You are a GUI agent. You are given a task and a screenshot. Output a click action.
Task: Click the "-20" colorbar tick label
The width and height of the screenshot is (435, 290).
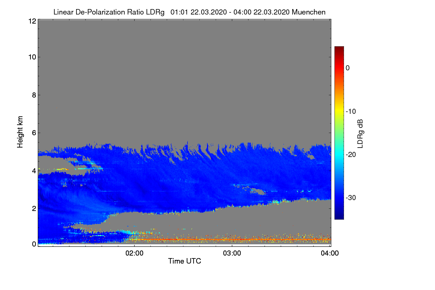pos(351,154)
